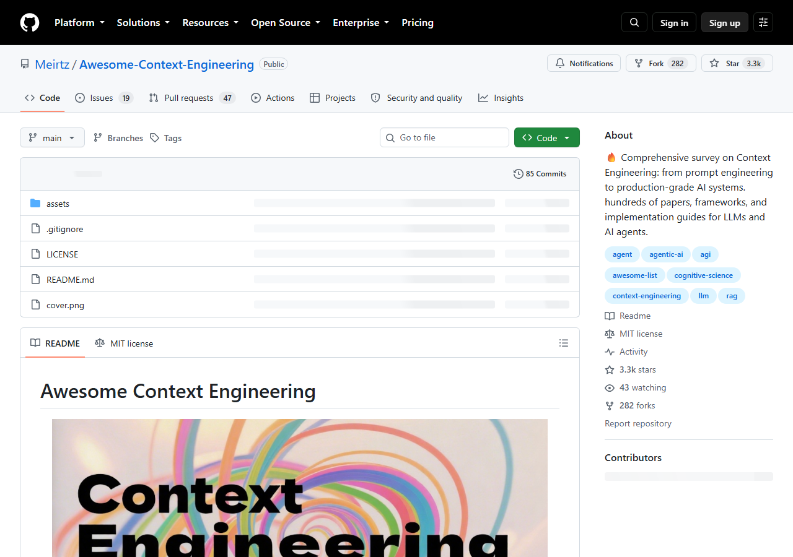Click Report repository link

coord(638,423)
